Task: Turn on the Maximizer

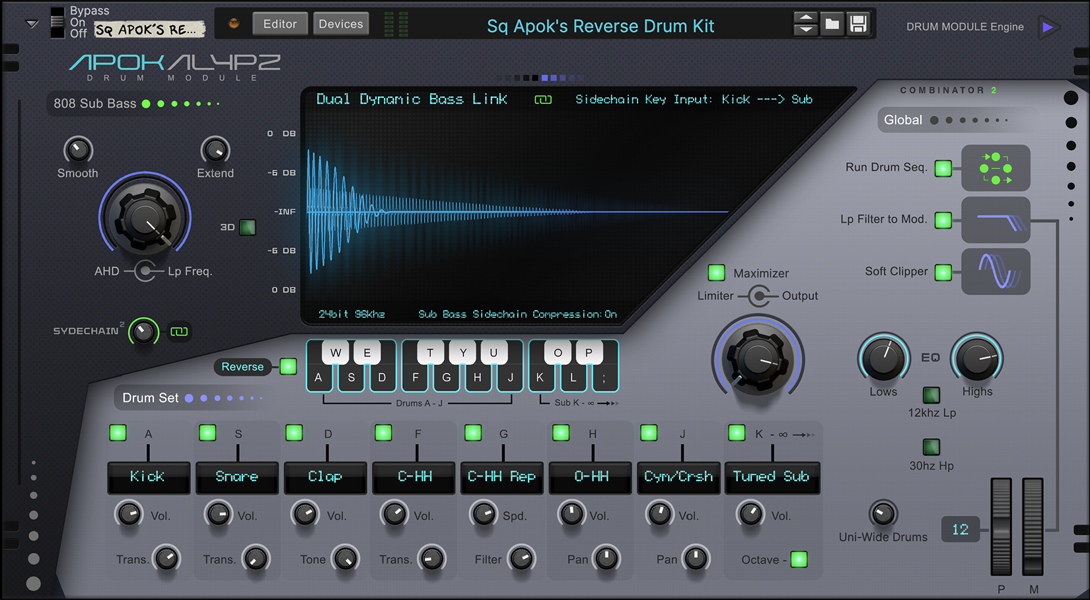Action: point(717,272)
